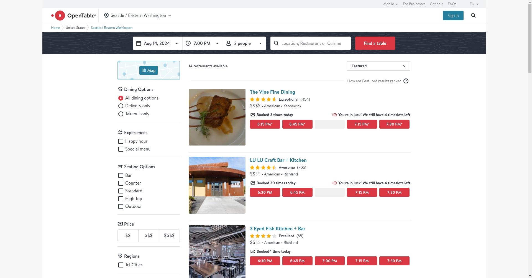This screenshot has width=532, height=278.
Task: Click the location pin icon beside Seattle
Action: click(106, 16)
